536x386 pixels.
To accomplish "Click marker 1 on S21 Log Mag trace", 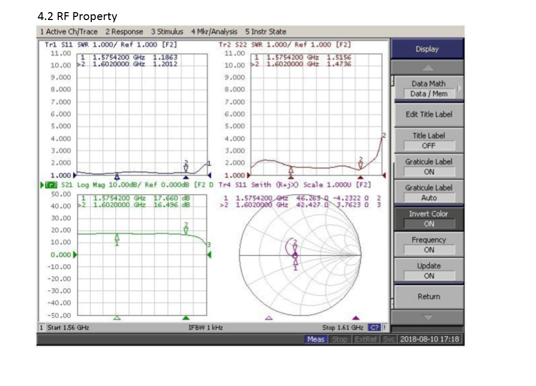I will [x=117, y=240].
